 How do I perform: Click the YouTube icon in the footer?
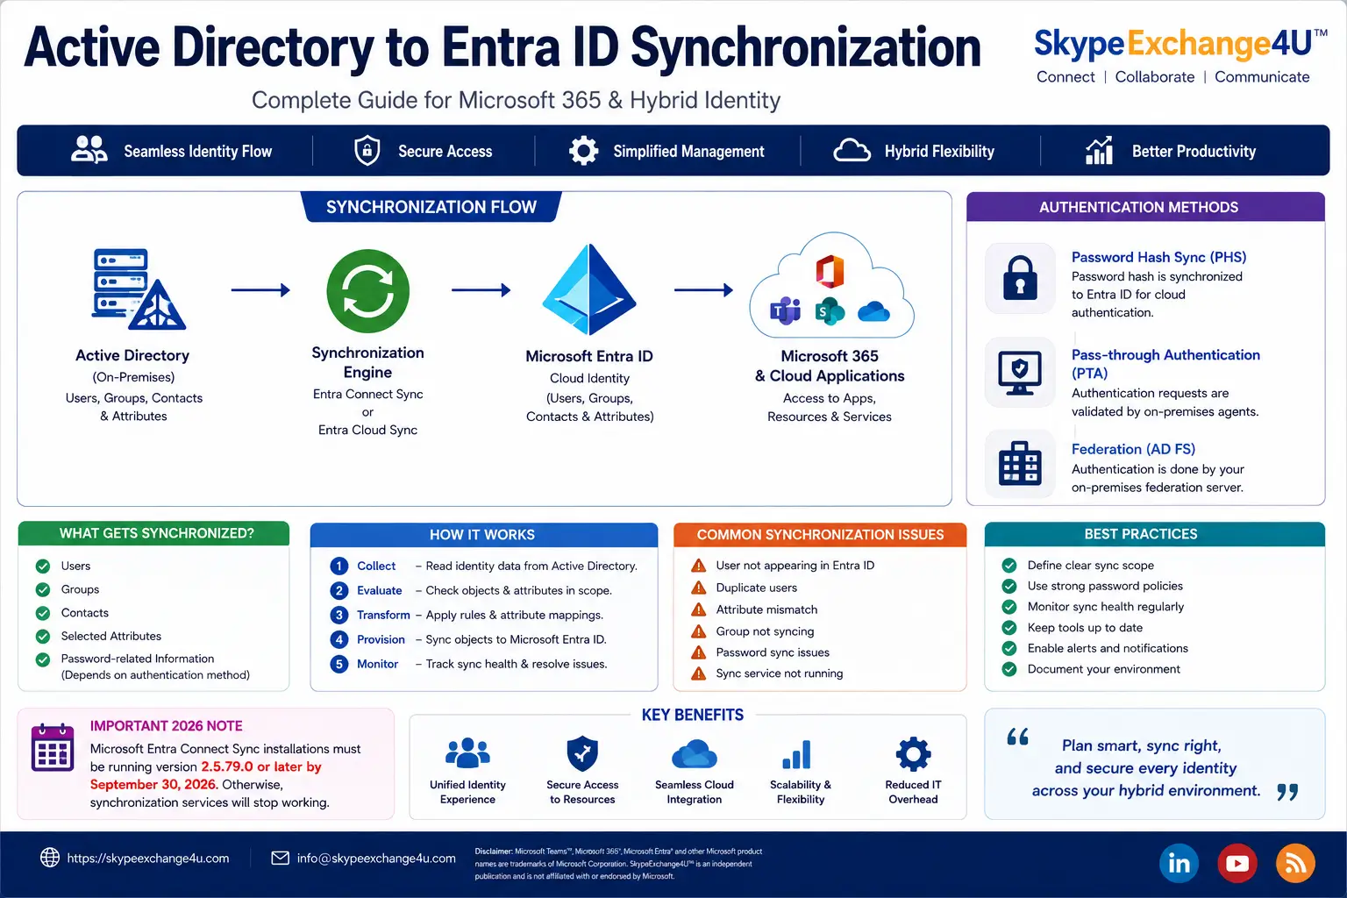click(x=1237, y=864)
